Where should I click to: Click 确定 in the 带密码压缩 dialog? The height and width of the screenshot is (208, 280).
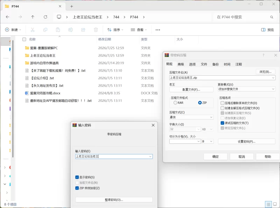pos(216,157)
